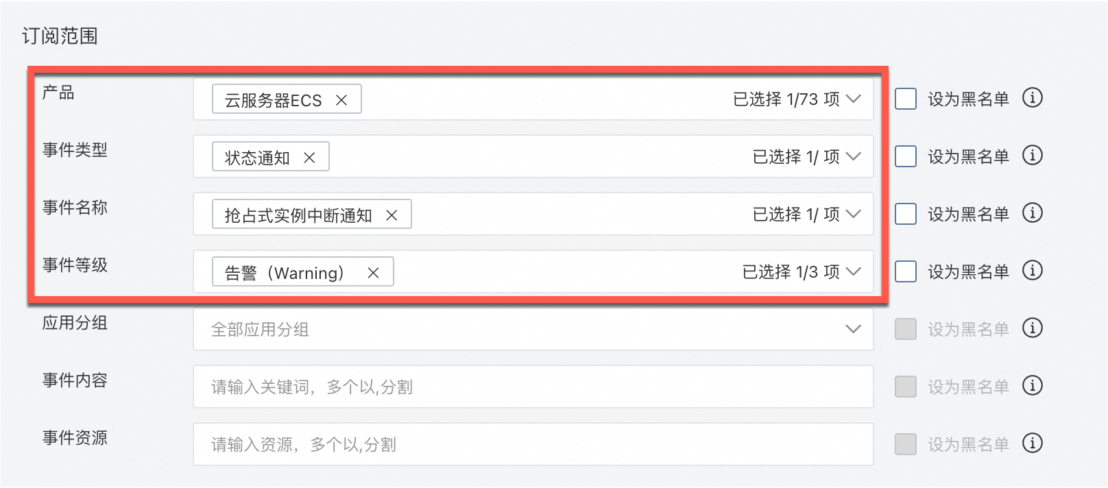Focus the 事件资源 resource input field

click(532, 444)
